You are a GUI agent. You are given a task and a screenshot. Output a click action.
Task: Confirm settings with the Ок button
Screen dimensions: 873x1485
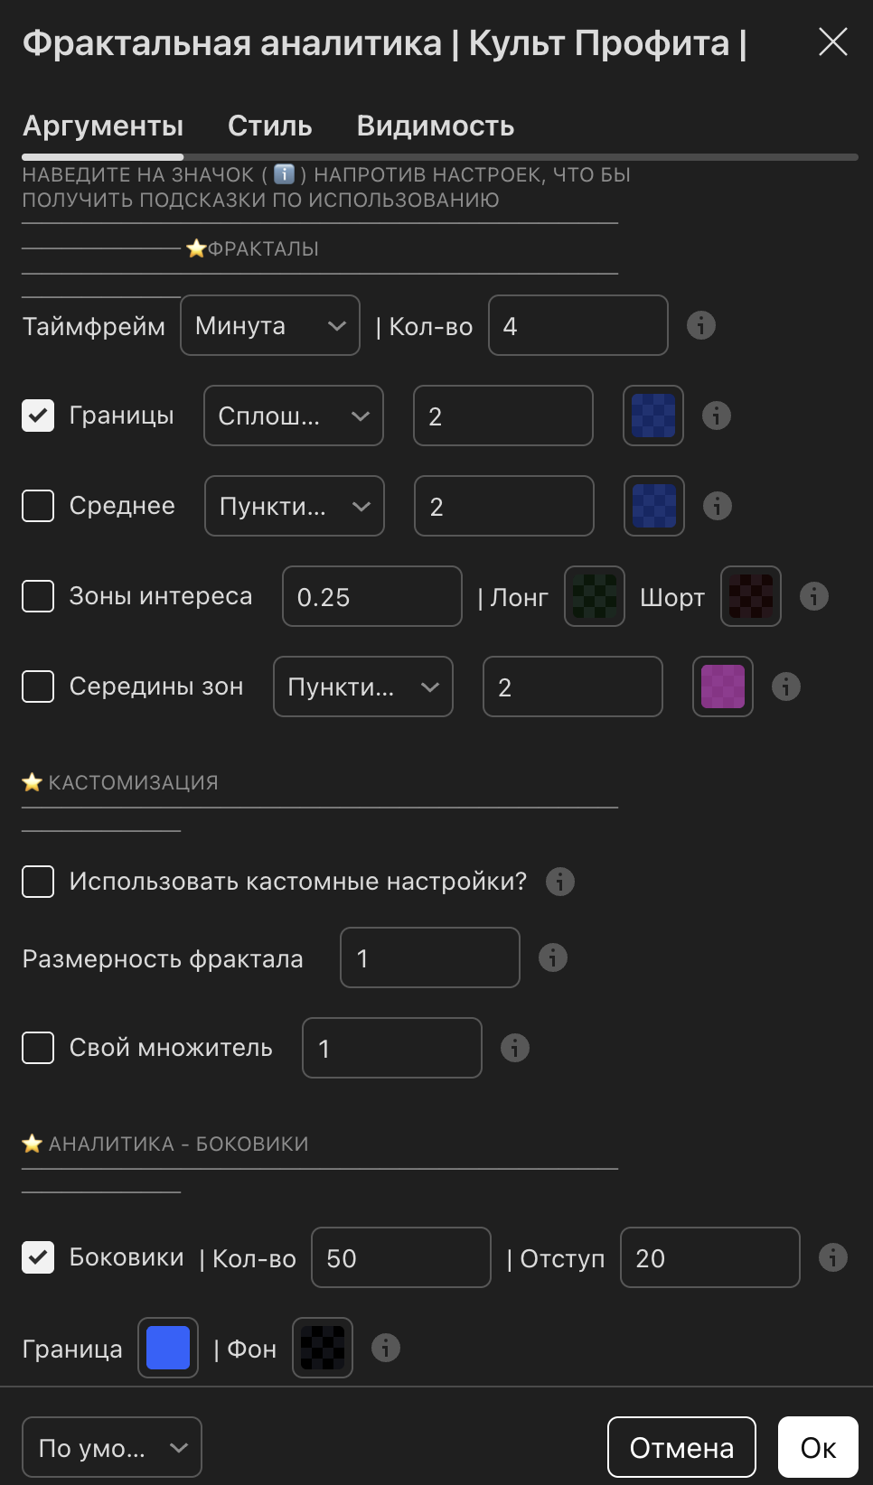point(818,1447)
